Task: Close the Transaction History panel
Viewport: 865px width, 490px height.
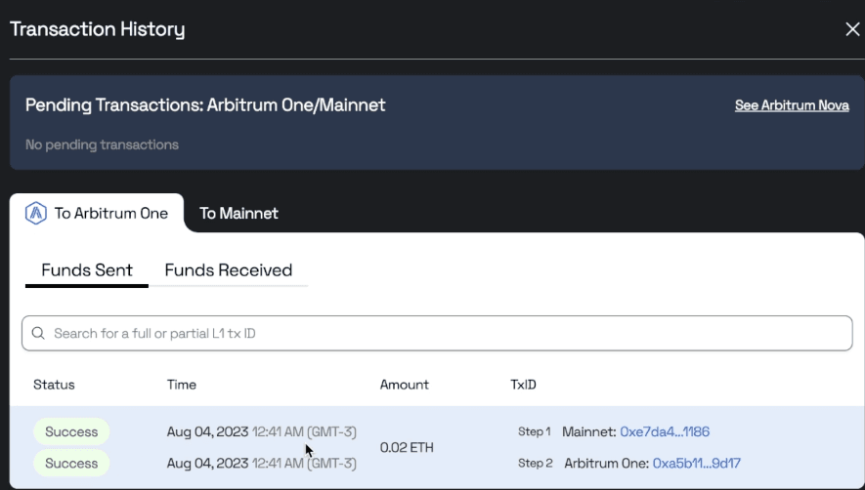Action: pyautogui.click(x=852, y=29)
